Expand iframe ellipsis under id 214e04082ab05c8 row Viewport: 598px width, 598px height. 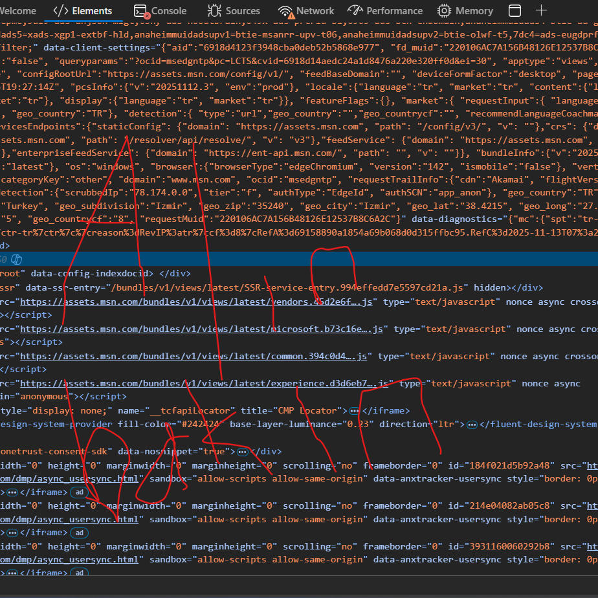coord(12,533)
